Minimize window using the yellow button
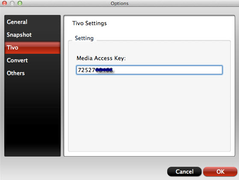 click(x=12, y=3)
